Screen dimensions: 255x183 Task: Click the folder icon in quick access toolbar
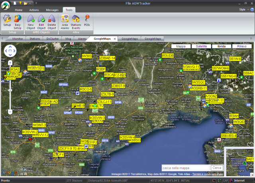click(x=25, y=3)
